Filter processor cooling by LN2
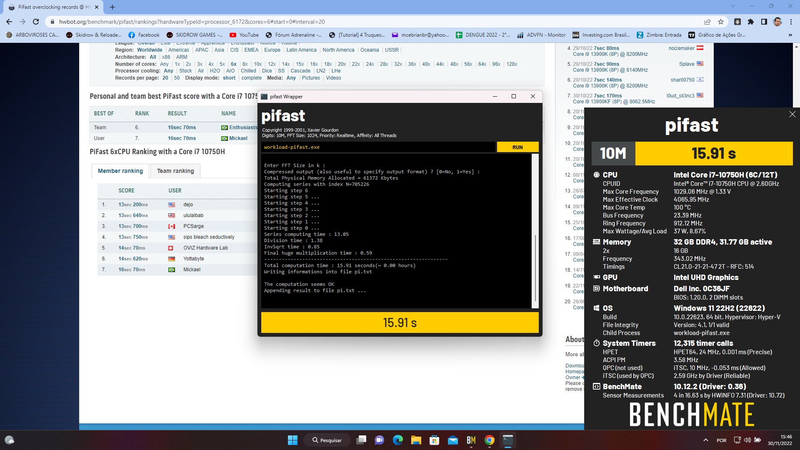Viewport: 800px width, 450px height. pyautogui.click(x=321, y=71)
